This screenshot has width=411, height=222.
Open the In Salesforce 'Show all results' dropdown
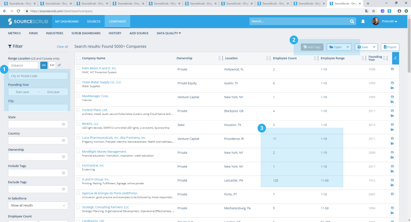click(38, 205)
